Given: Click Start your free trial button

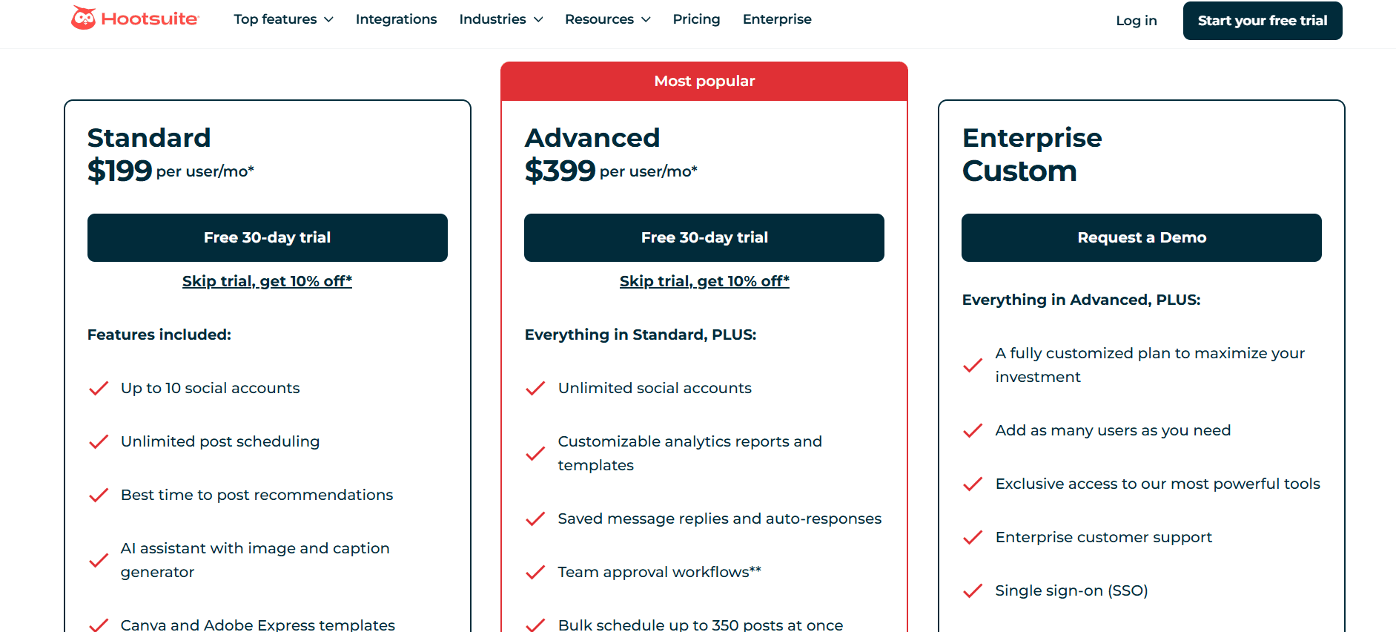Looking at the screenshot, I should [1263, 21].
